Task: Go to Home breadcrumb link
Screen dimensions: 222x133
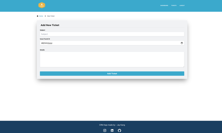Action: [x=41, y=16]
